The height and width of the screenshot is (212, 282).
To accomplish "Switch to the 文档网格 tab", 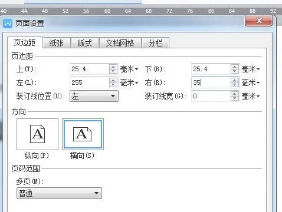I will tap(120, 43).
